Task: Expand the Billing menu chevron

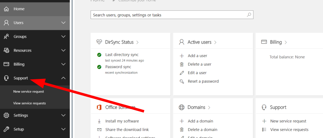Action: 63,64
